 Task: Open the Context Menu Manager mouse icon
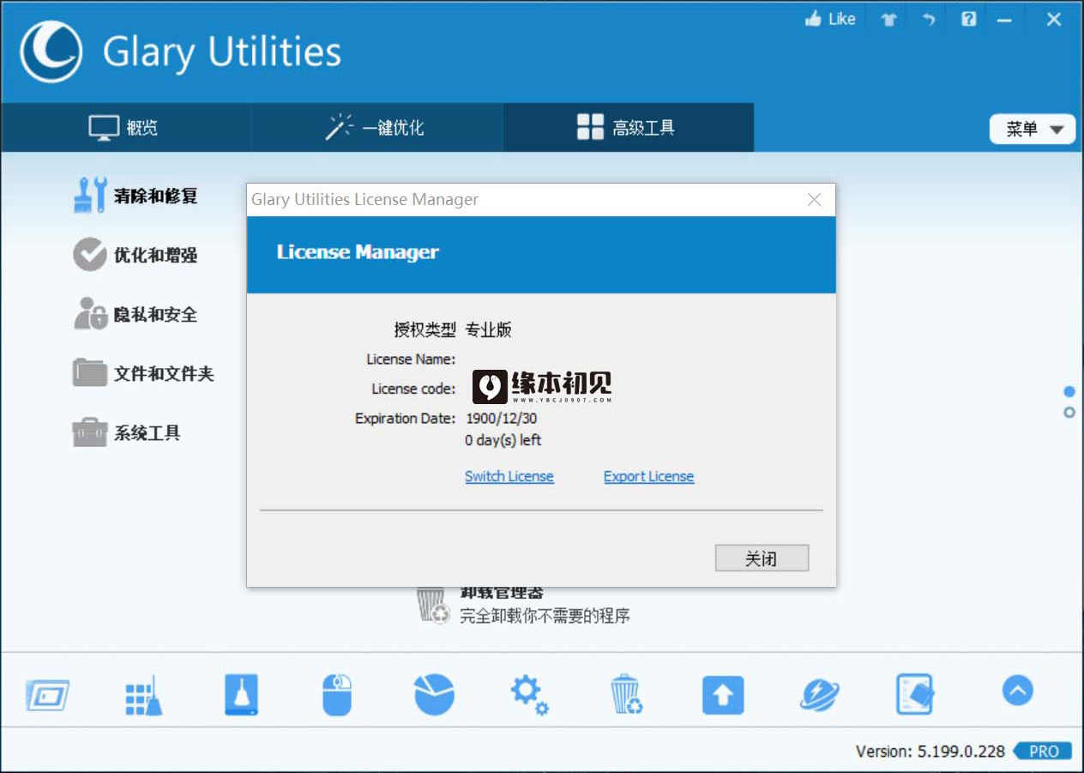[337, 694]
